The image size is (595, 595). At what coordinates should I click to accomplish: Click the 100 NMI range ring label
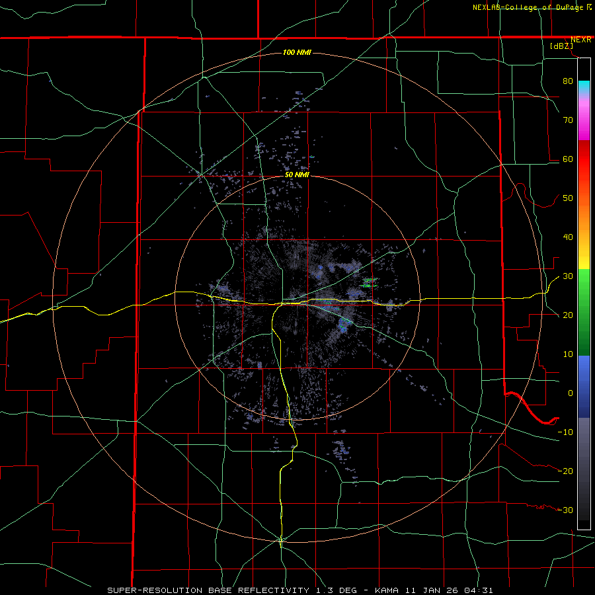coord(297,52)
